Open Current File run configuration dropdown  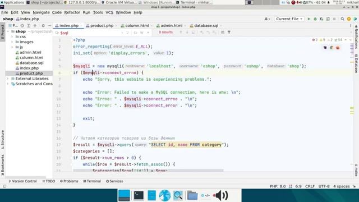pos(289,19)
